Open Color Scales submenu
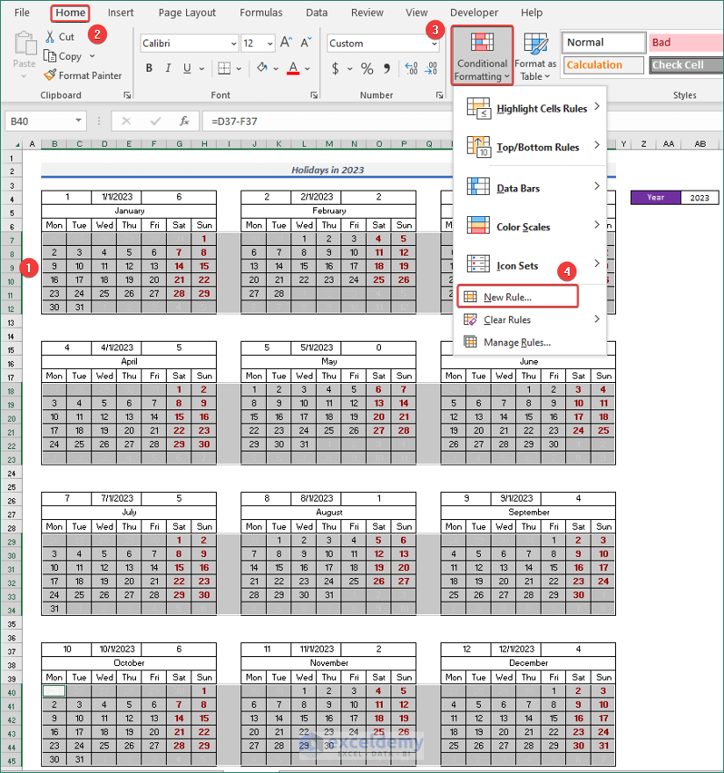The height and width of the screenshot is (773, 724). click(530, 227)
